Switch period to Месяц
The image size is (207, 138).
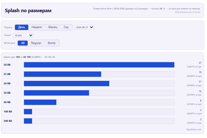tap(53, 27)
